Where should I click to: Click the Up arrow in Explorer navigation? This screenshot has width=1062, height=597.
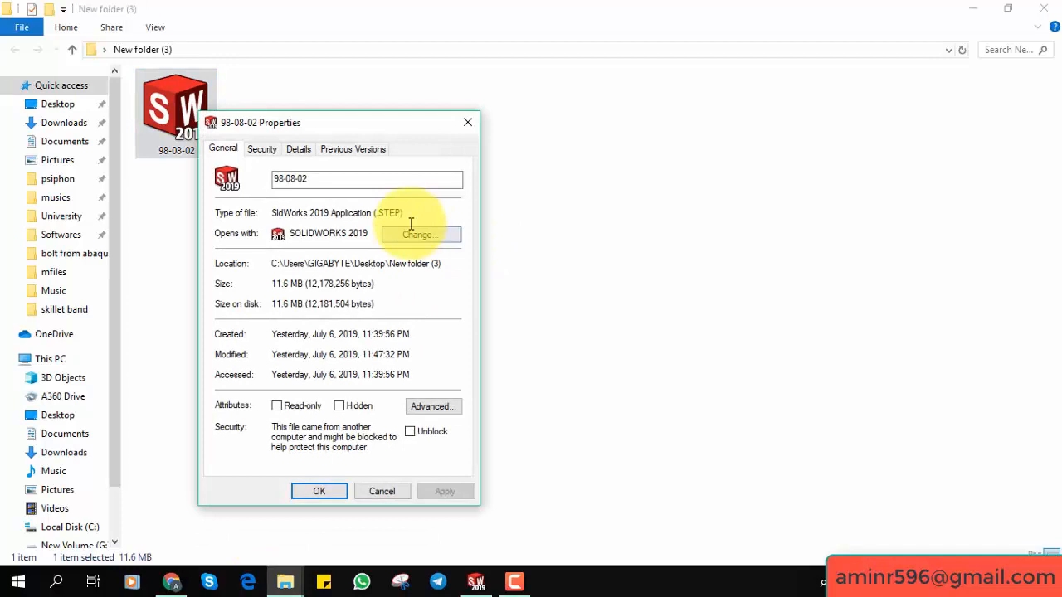click(72, 50)
